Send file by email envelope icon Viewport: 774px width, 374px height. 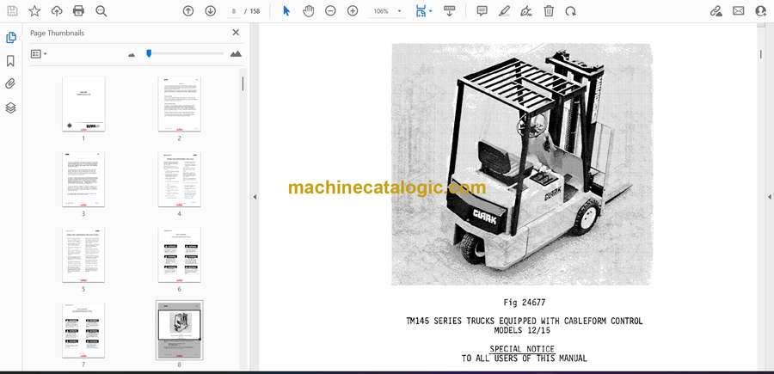pyautogui.click(x=739, y=11)
